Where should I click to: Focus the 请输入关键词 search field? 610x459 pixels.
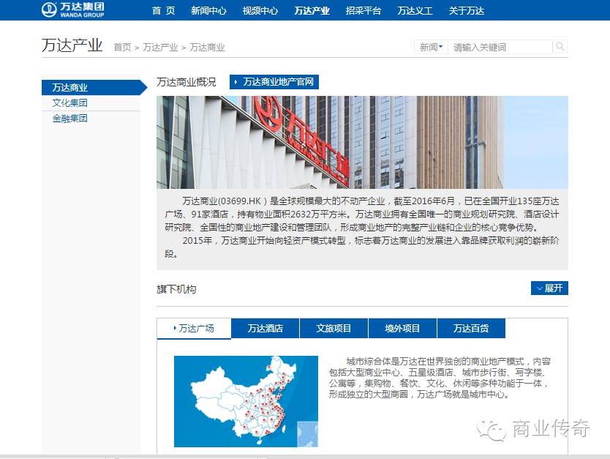(x=501, y=47)
